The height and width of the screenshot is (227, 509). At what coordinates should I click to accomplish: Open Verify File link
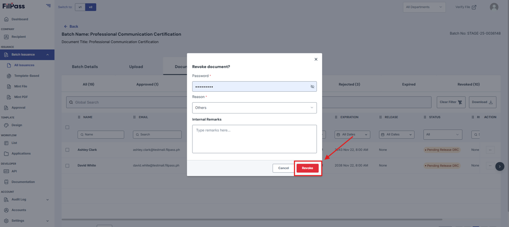(466, 7)
